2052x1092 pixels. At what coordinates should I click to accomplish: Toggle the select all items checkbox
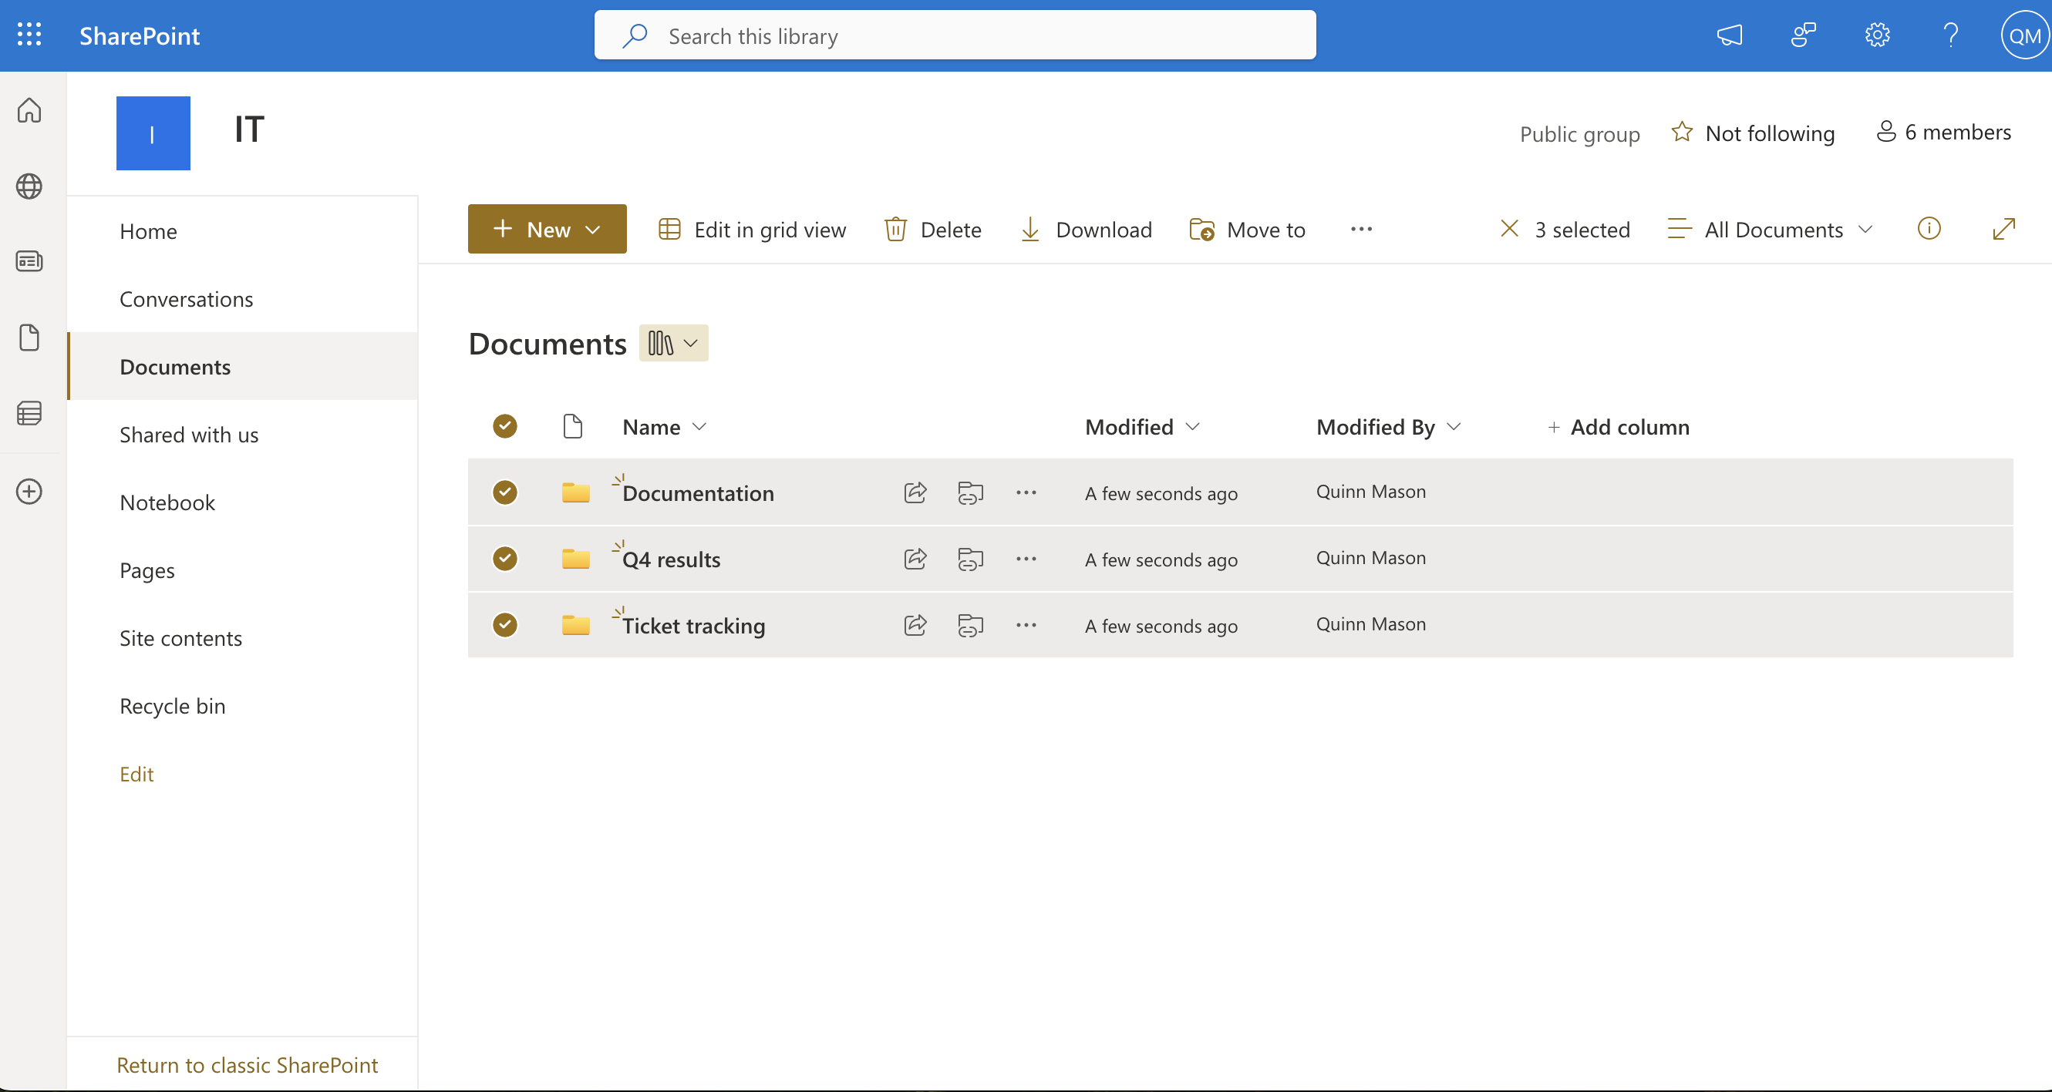pos(505,427)
